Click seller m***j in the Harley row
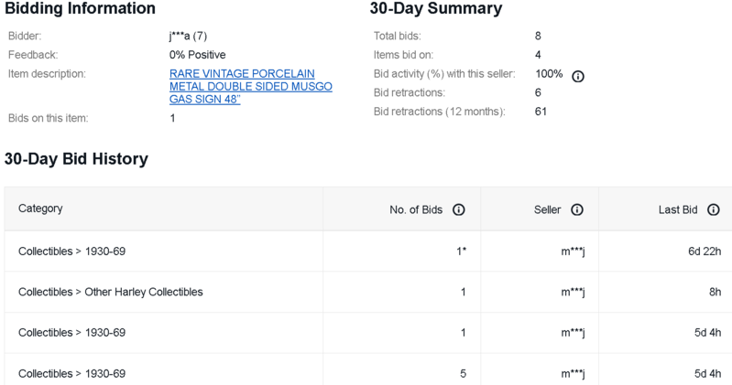The width and height of the screenshot is (732, 385). (573, 293)
